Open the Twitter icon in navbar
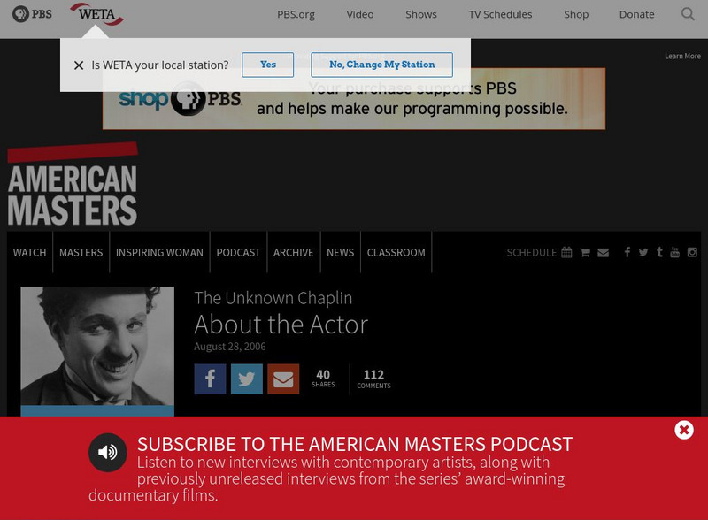Viewport: 708px width, 520px height. [x=643, y=252]
